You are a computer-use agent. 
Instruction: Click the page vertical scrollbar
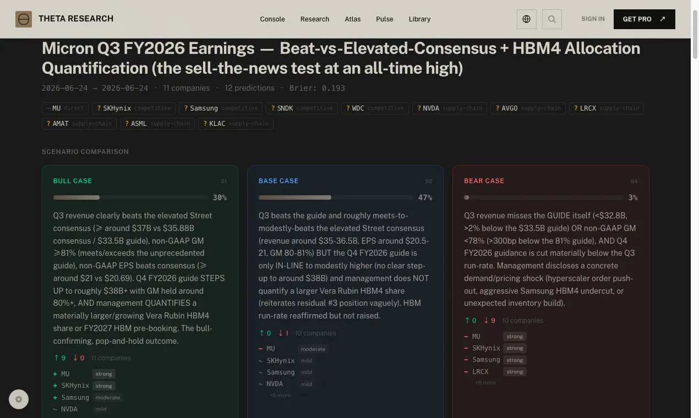(x=695, y=34)
